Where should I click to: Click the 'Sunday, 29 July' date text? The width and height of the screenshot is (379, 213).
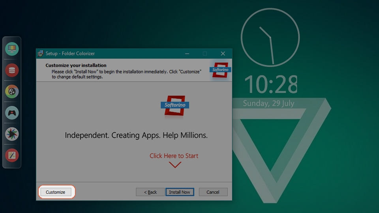(268, 103)
